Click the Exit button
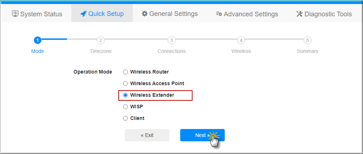 [x=147, y=135]
